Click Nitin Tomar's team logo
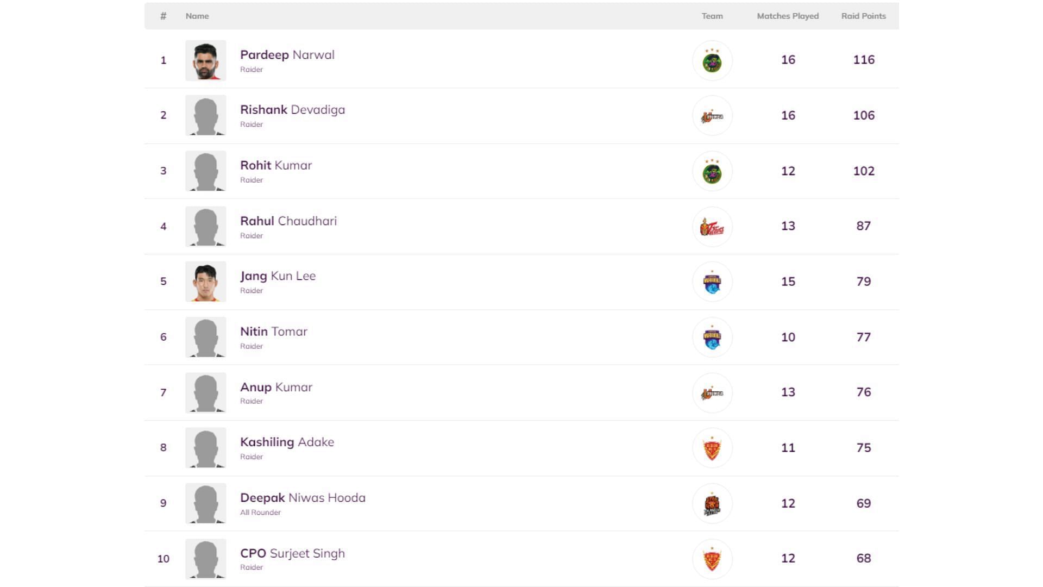This screenshot has height=587, width=1043. pos(712,337)
